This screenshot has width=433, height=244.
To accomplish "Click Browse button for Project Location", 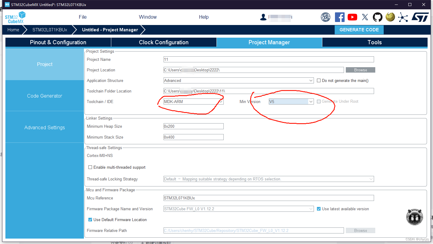I will (x=360, y=70).
